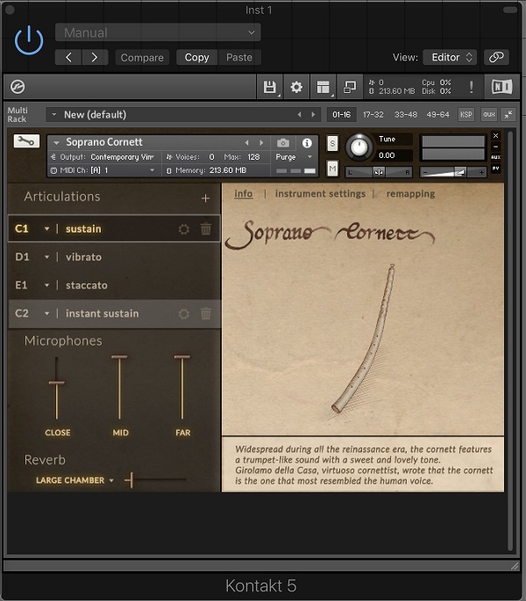Click the Copy button

[197, 58]
